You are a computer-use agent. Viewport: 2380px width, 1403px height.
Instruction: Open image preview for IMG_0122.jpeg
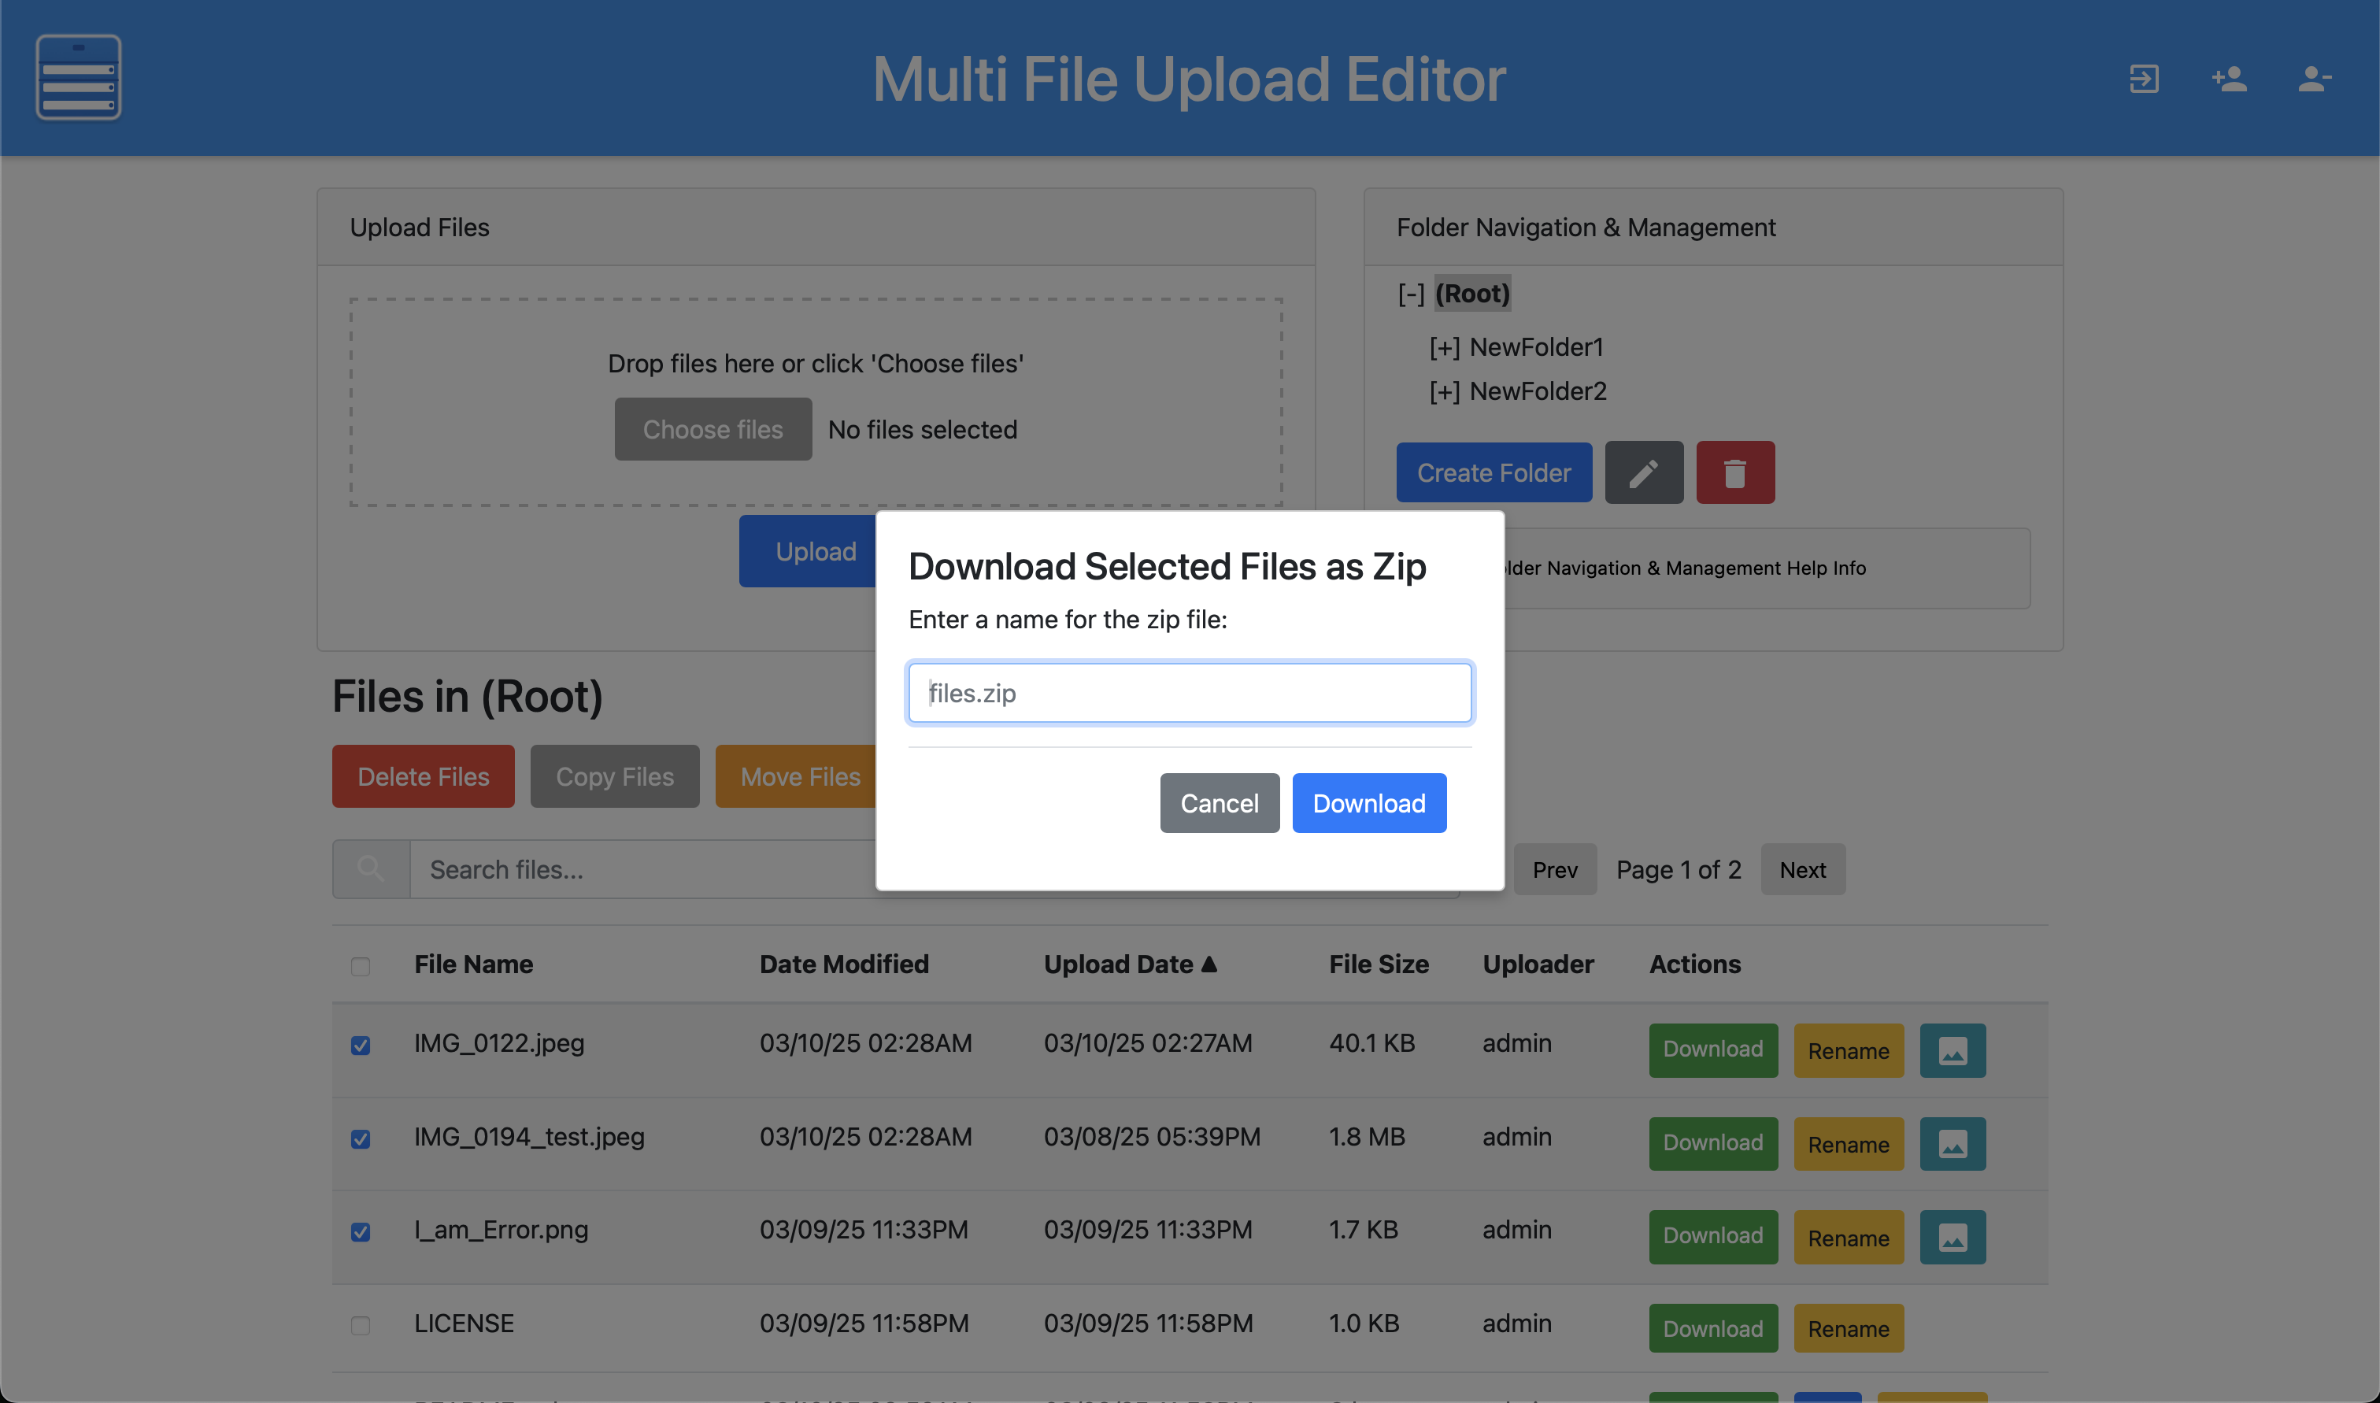point(1952,1050)
